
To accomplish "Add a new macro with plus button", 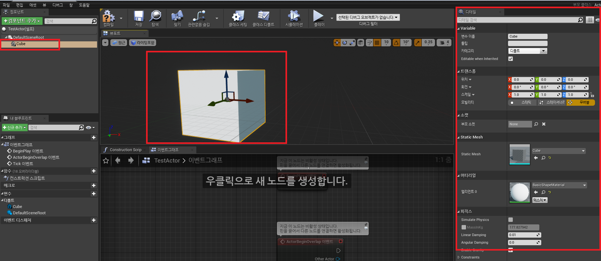I will [x=94, y=186].
